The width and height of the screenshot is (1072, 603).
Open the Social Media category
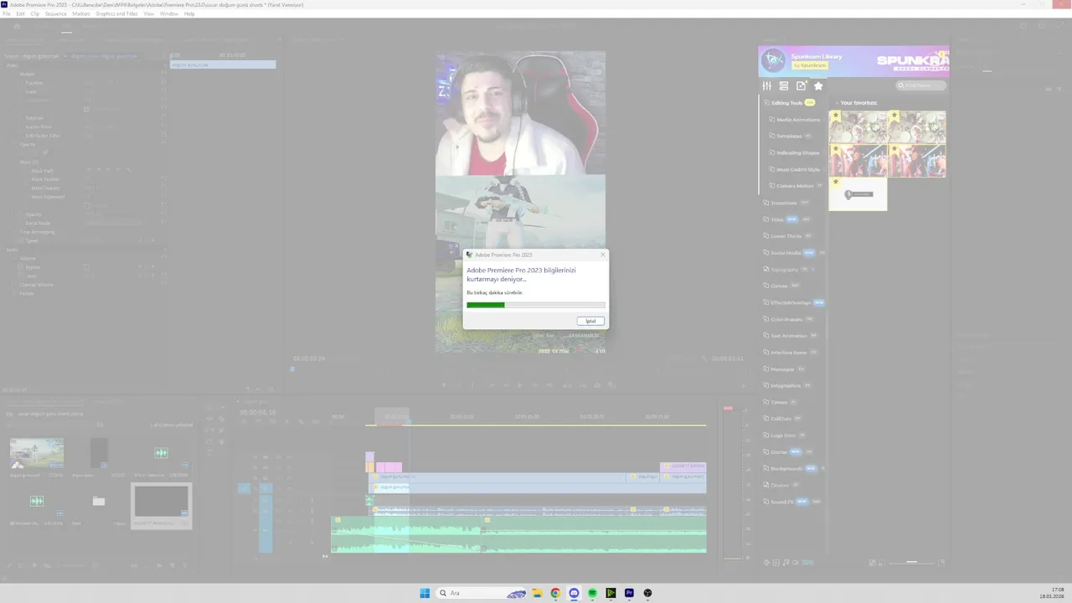[786, 252]
